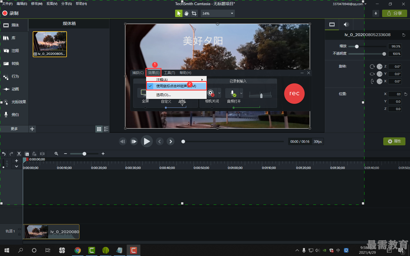Add media with the plus button beside 更多
Screen dimensions: 410x256
[32, 129]
